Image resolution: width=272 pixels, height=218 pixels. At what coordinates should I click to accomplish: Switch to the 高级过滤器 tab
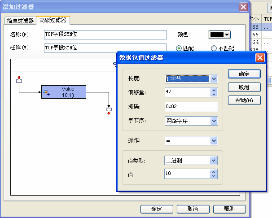[53, 20]
